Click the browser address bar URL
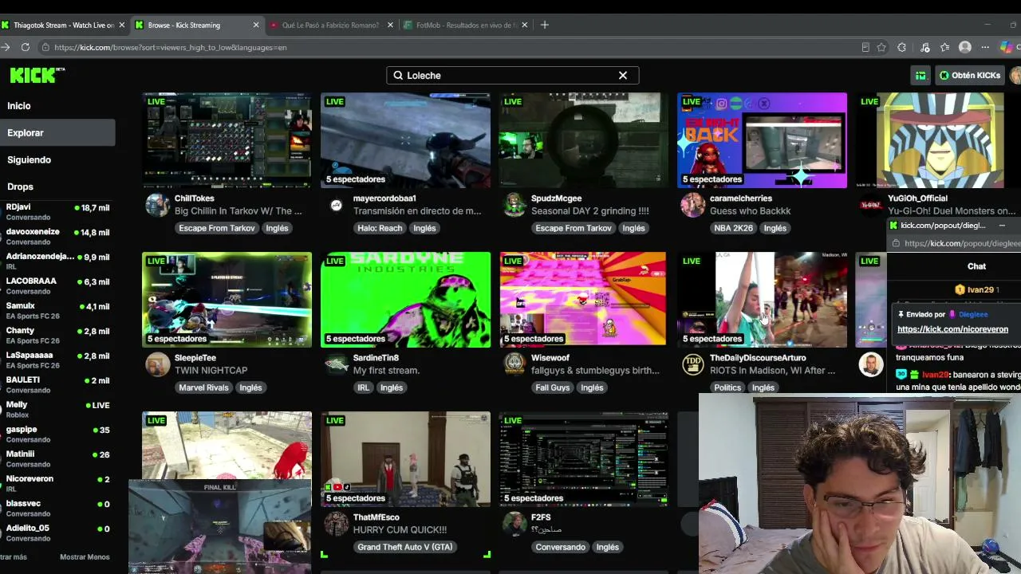The image size is (1021, 574). click(171, 47)
